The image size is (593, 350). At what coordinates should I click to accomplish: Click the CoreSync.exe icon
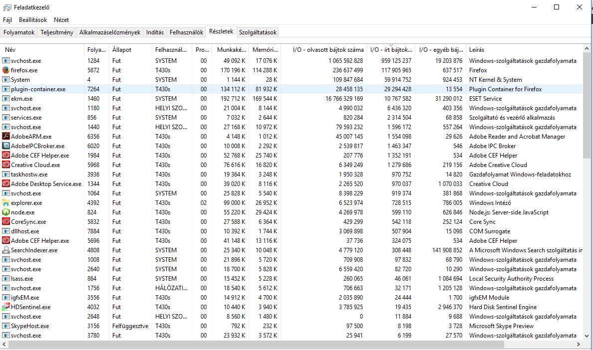pyautogui.click(x=5, y=222)
